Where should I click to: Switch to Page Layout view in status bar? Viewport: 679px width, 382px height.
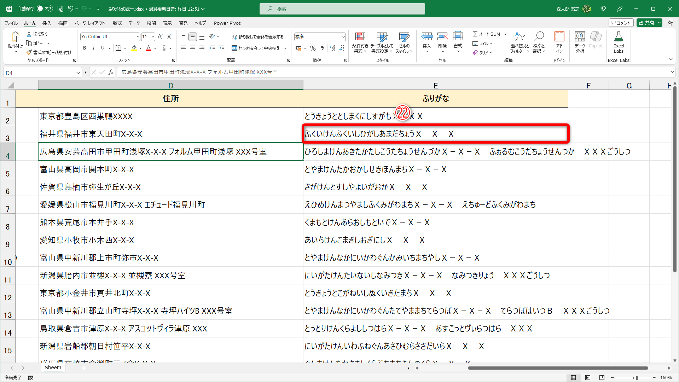point(587,378)
